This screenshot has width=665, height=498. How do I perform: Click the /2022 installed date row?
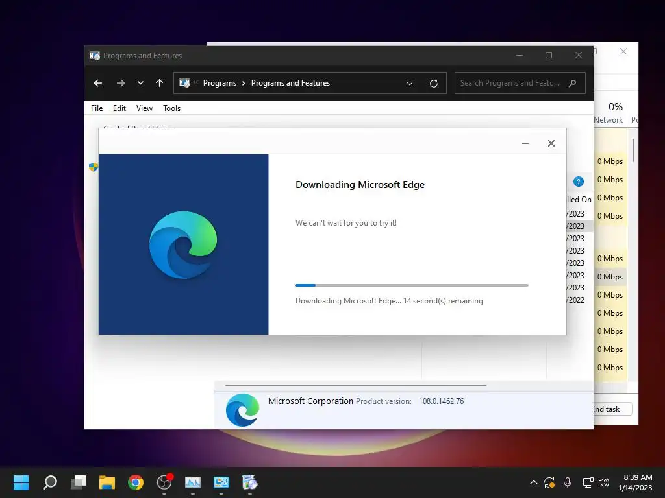point(576,300)
